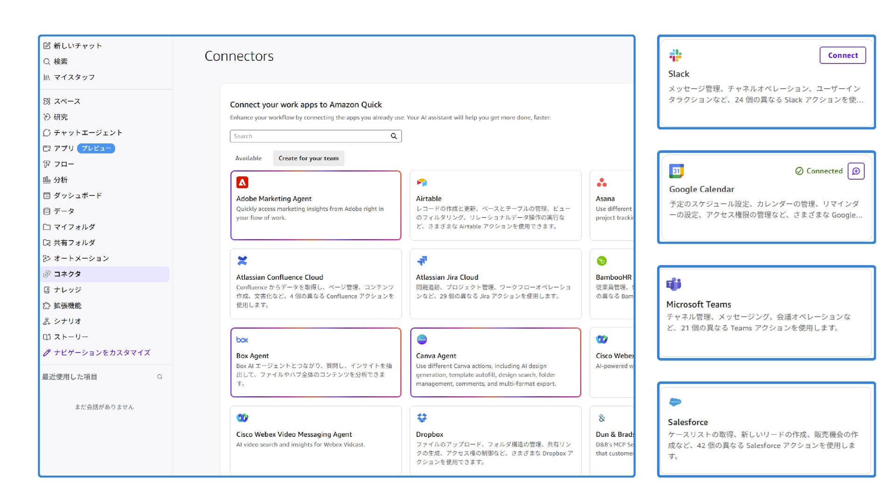Click the Slack logo on the Slack card
The image size is (896, 504).
(x=675, y=56)
